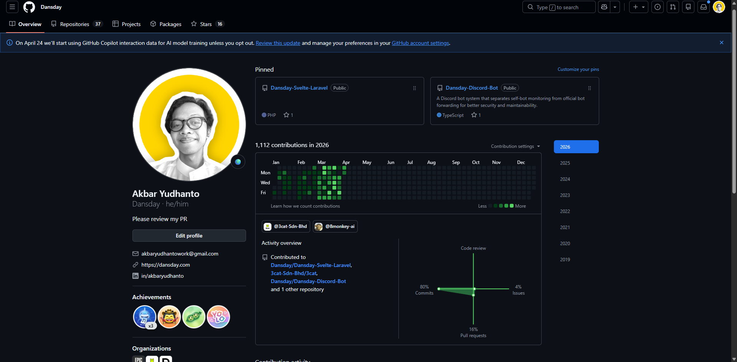The image size is (737, 362).
Task: Click the large profile avatar photo
Action: click(189, 124)
